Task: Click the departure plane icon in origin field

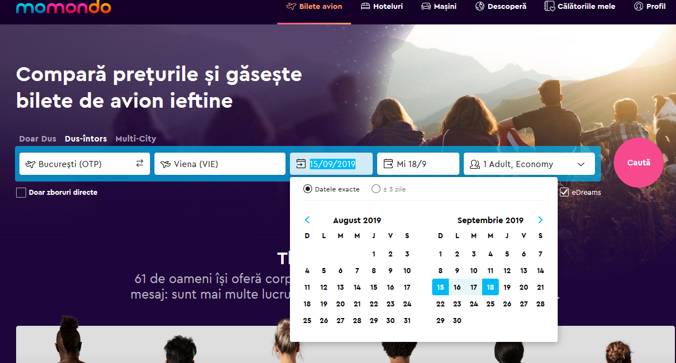Action: [30, 164]
